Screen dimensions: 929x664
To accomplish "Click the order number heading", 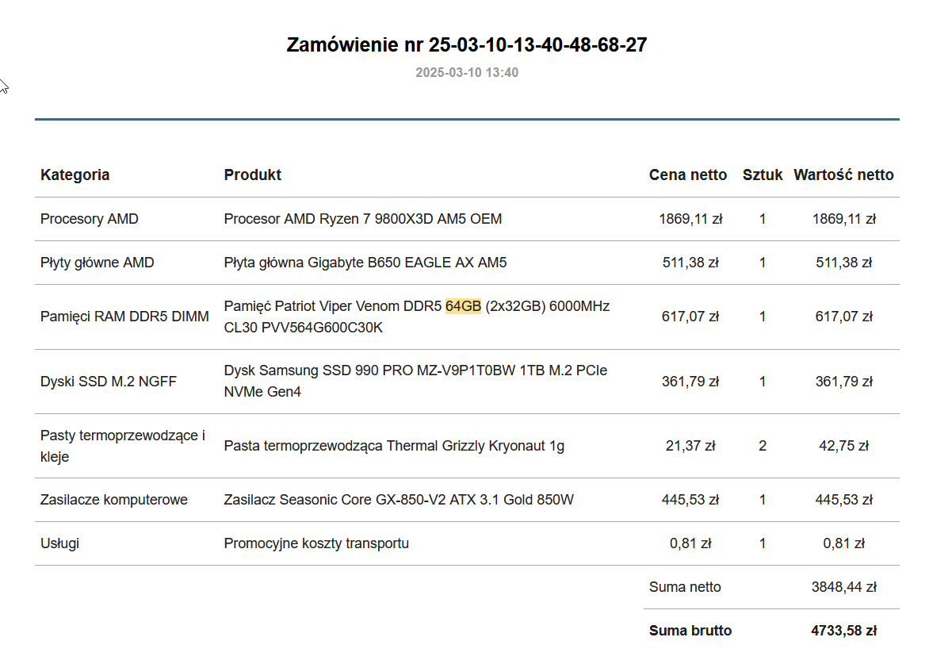I will (466, 45).
